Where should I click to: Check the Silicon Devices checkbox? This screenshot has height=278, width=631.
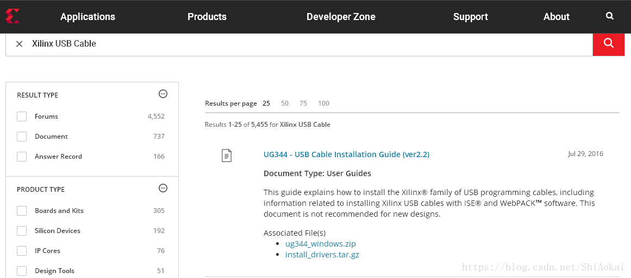click(22, 231)
